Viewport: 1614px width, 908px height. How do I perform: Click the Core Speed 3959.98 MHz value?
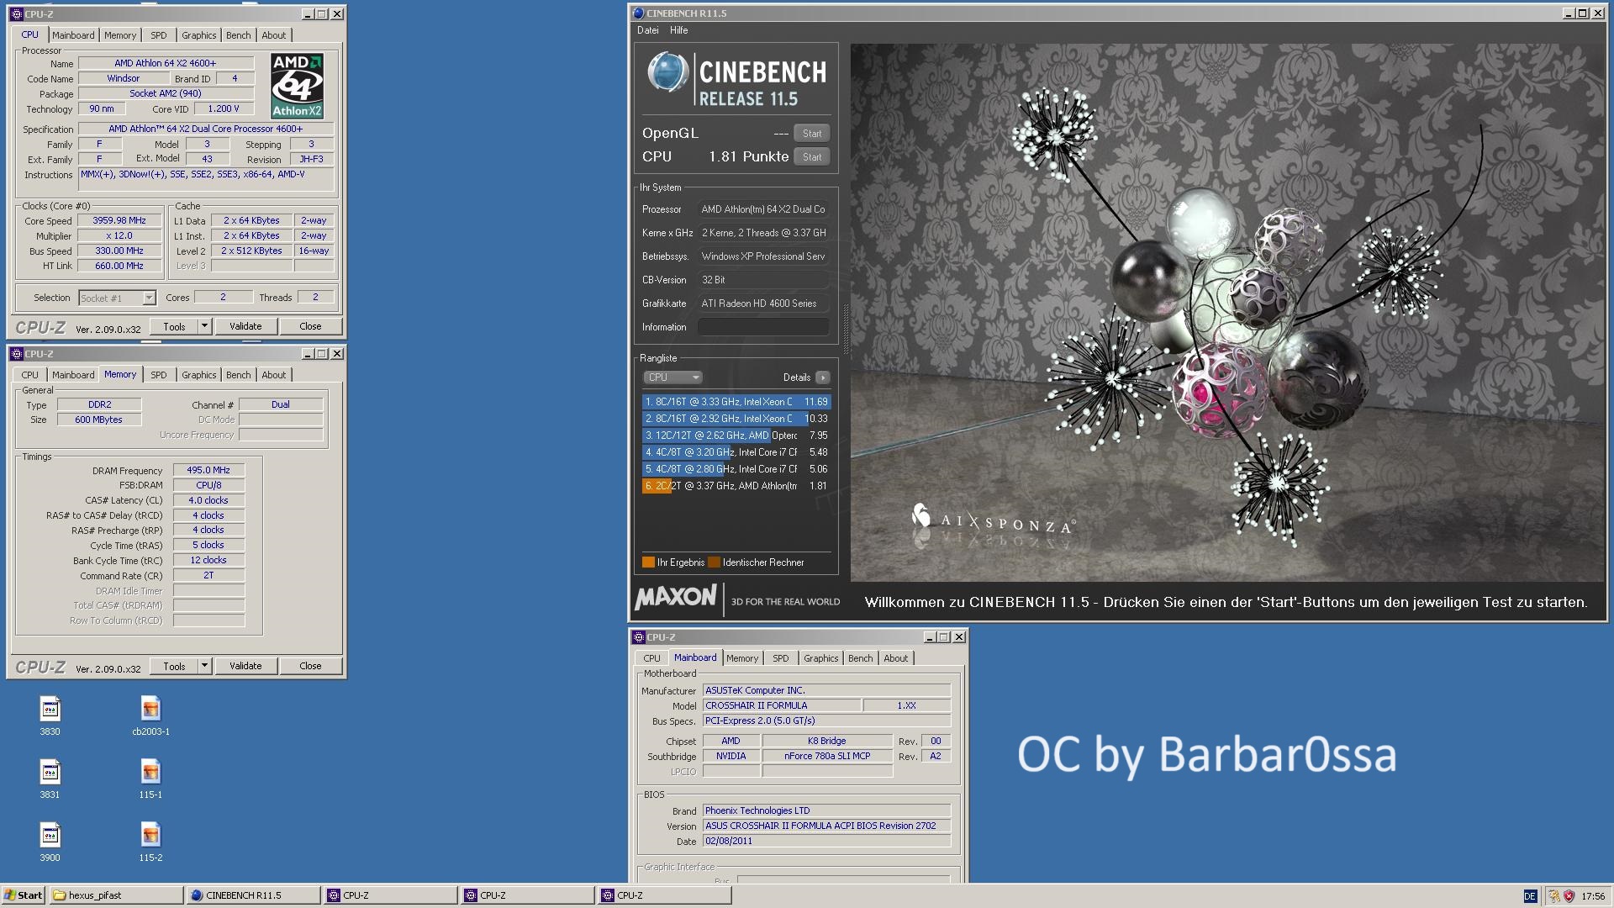click(x=119, y=221)
